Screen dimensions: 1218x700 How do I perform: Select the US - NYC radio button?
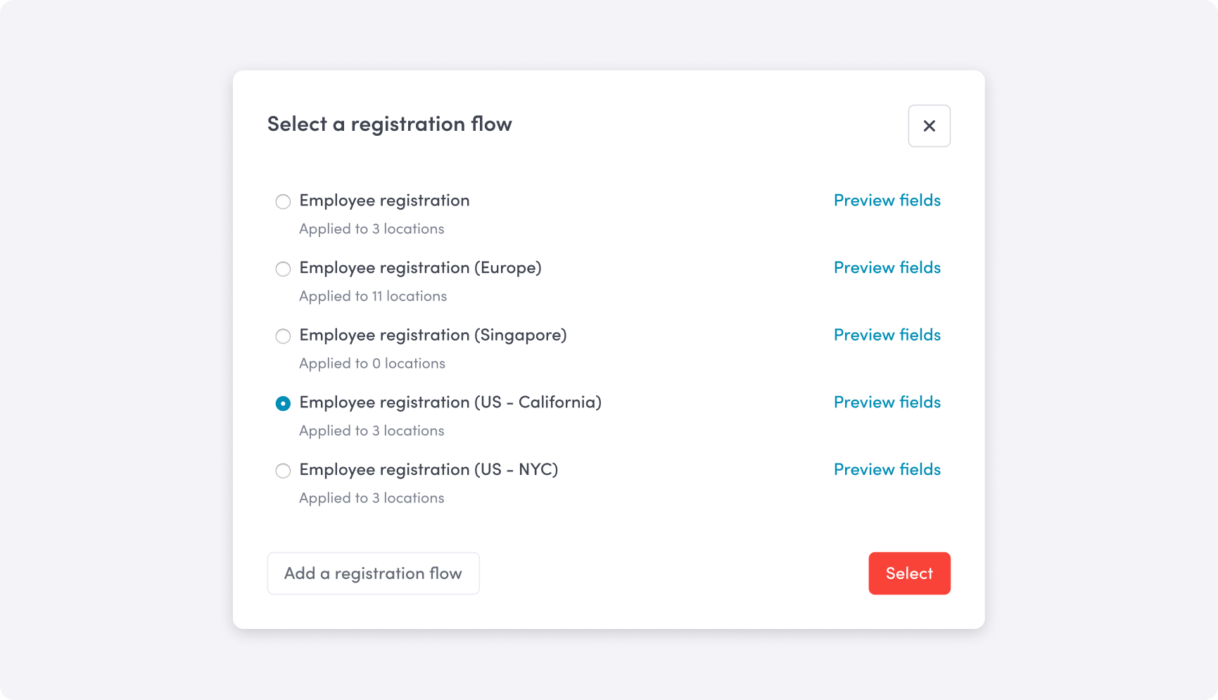click(283, 471)
